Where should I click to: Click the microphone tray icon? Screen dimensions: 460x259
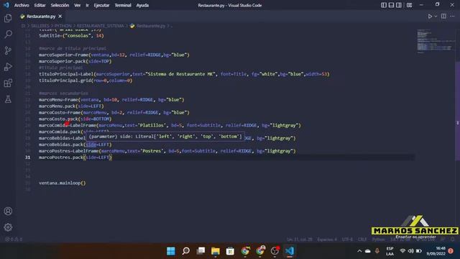point(377,251)
